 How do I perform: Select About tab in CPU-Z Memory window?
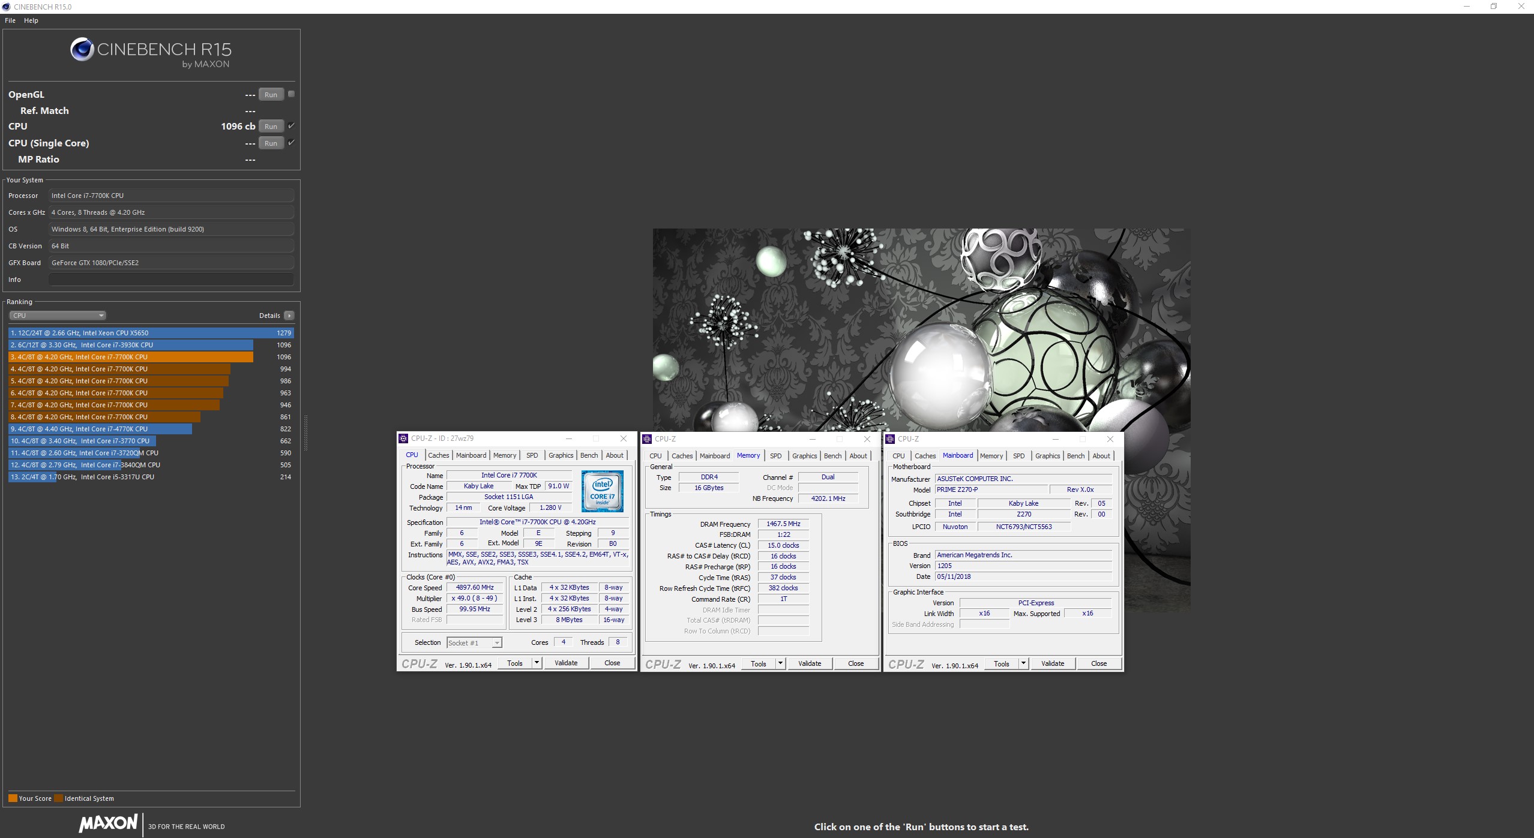858,456
